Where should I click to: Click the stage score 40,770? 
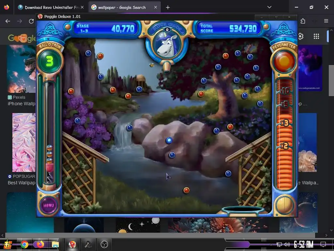click(x=123, y=29)
